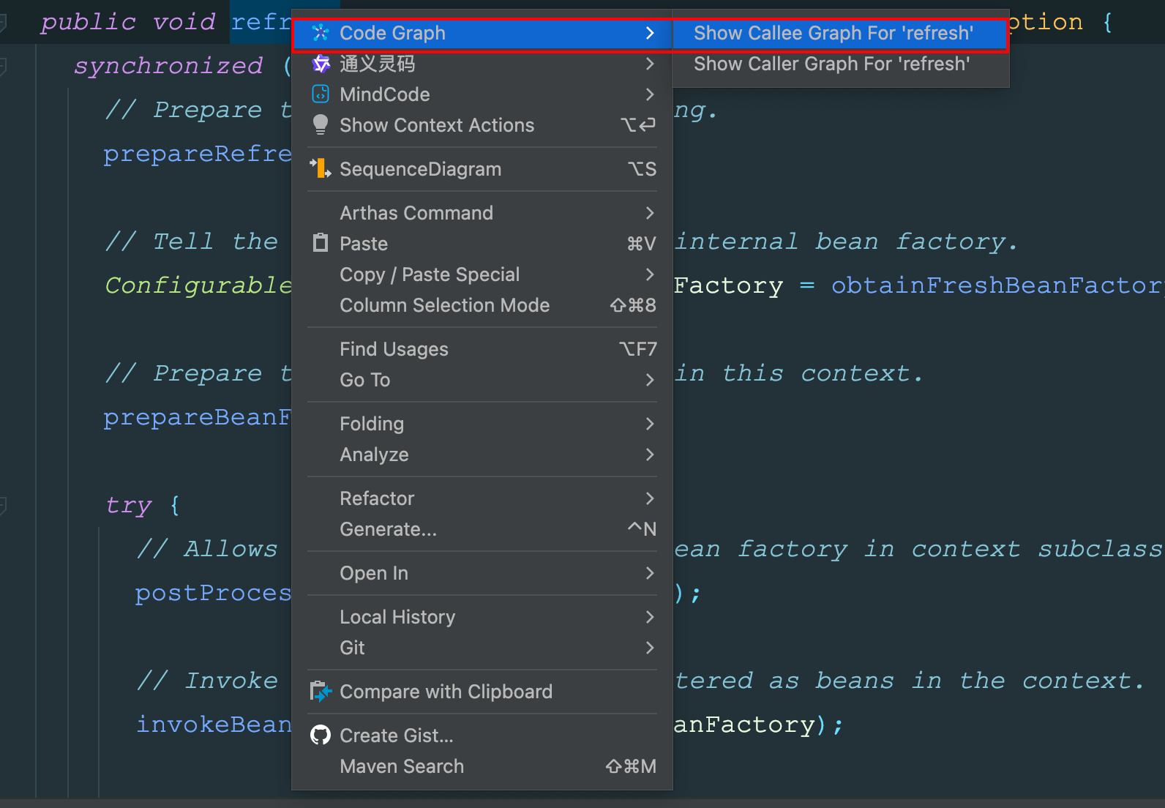
Task: Expand the Copy / Paste Special arrow
Action: click(x=650, y=274)
